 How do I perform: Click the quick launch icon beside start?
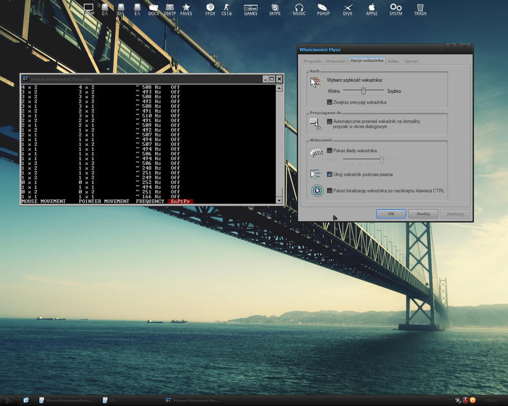(26, 400)
